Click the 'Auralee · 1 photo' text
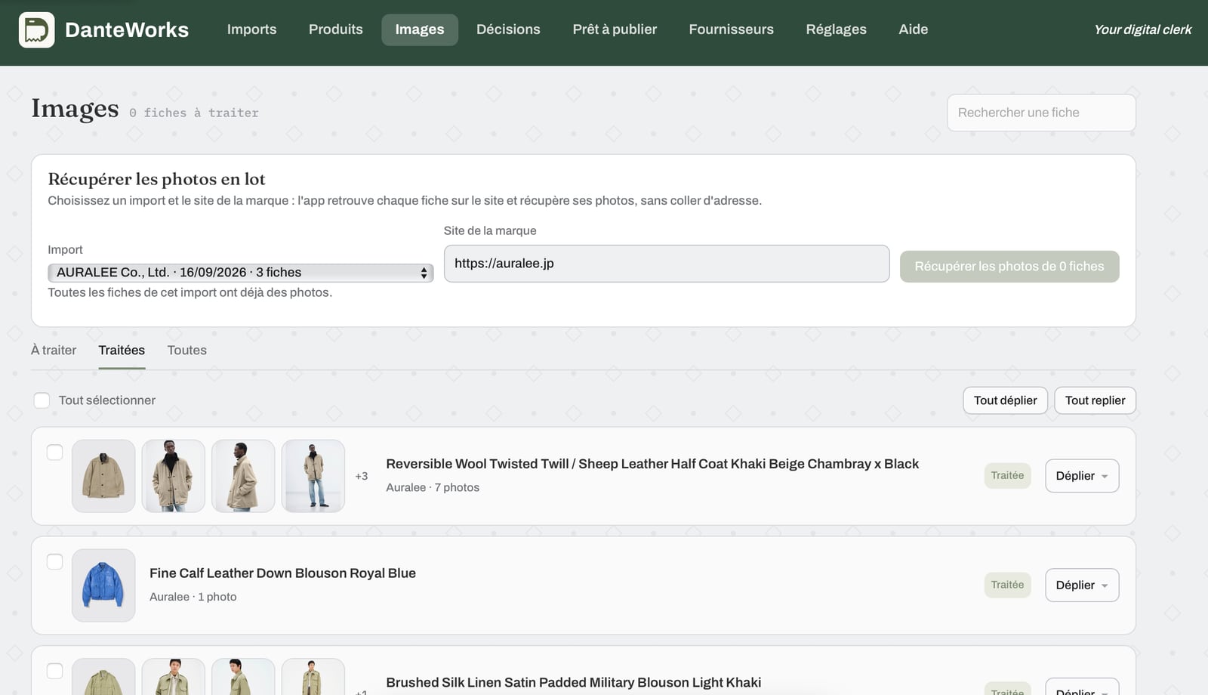The height and width of the screenshot is (695, 1208). (x=193, y=597)
